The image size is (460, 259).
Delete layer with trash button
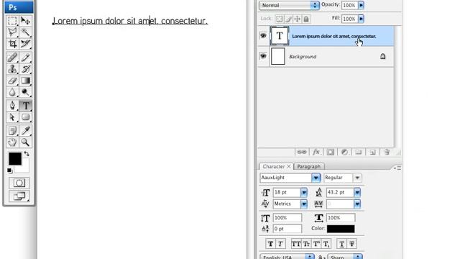(387, 152)
